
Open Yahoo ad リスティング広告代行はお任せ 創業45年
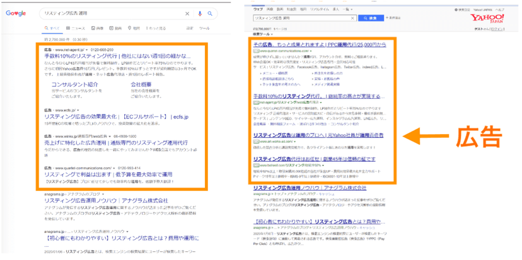[x=314, y=159]
